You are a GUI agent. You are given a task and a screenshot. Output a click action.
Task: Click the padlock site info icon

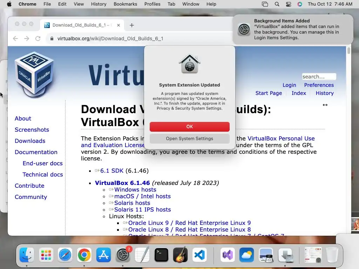pyautogui.click(x=52, y=39)
